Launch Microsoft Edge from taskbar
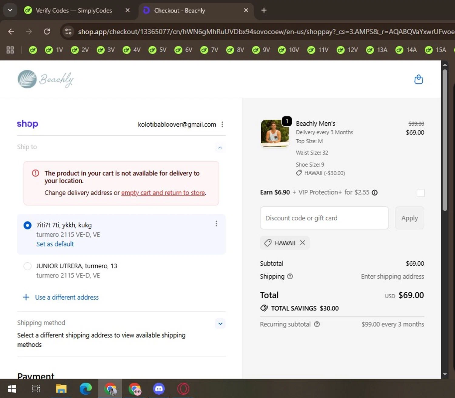 [86, 389]
